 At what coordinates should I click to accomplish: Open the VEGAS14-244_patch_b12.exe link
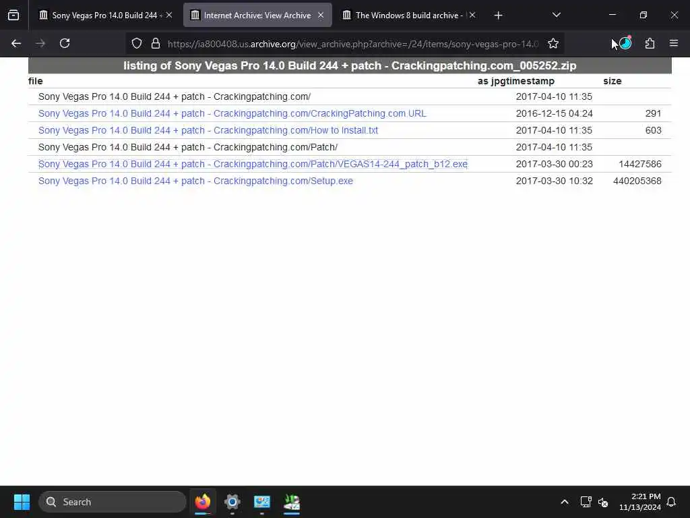pos(253,164)
